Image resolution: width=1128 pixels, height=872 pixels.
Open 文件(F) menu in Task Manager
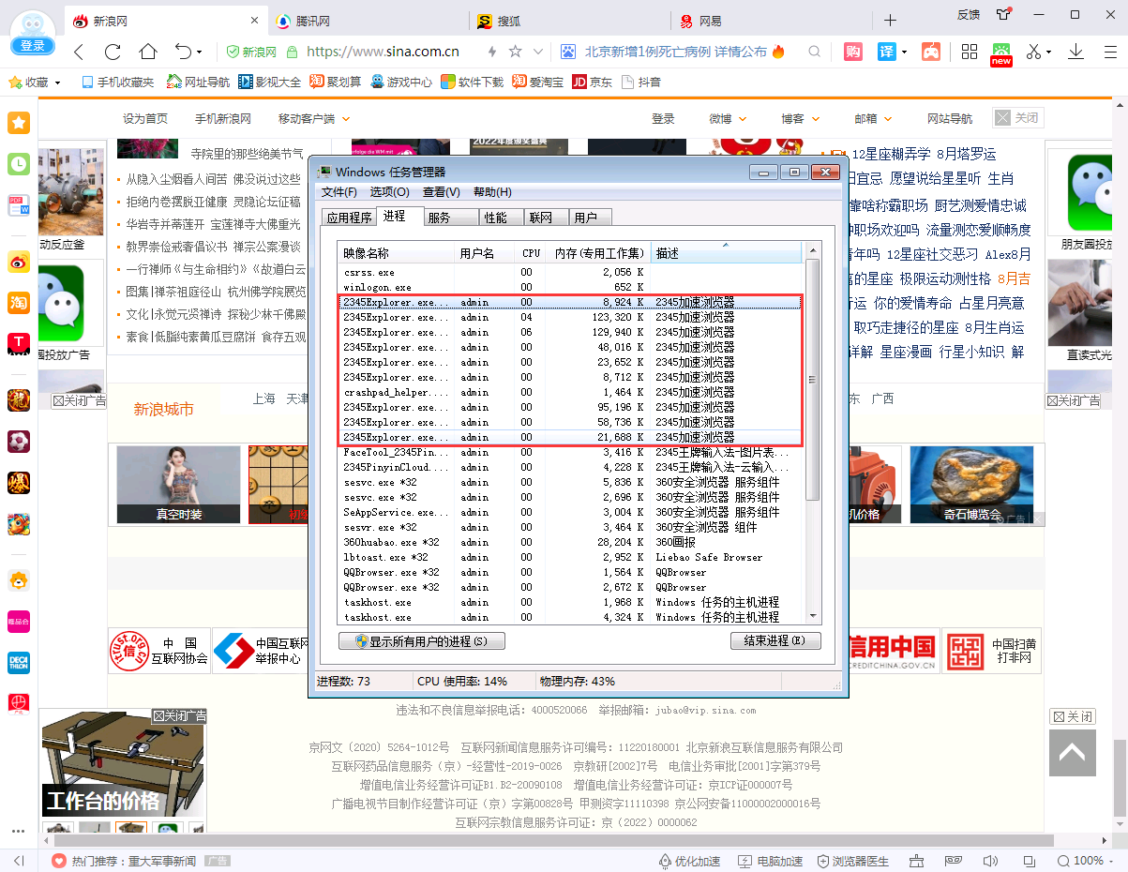339,192
